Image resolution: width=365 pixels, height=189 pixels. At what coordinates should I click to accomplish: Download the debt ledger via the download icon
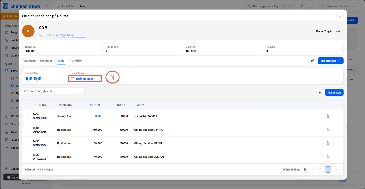(x=320, y=92)
